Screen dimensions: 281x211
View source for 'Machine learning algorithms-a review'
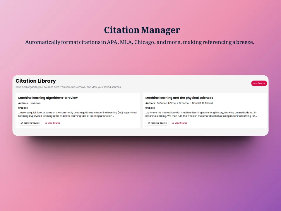(x=52, y=123)
